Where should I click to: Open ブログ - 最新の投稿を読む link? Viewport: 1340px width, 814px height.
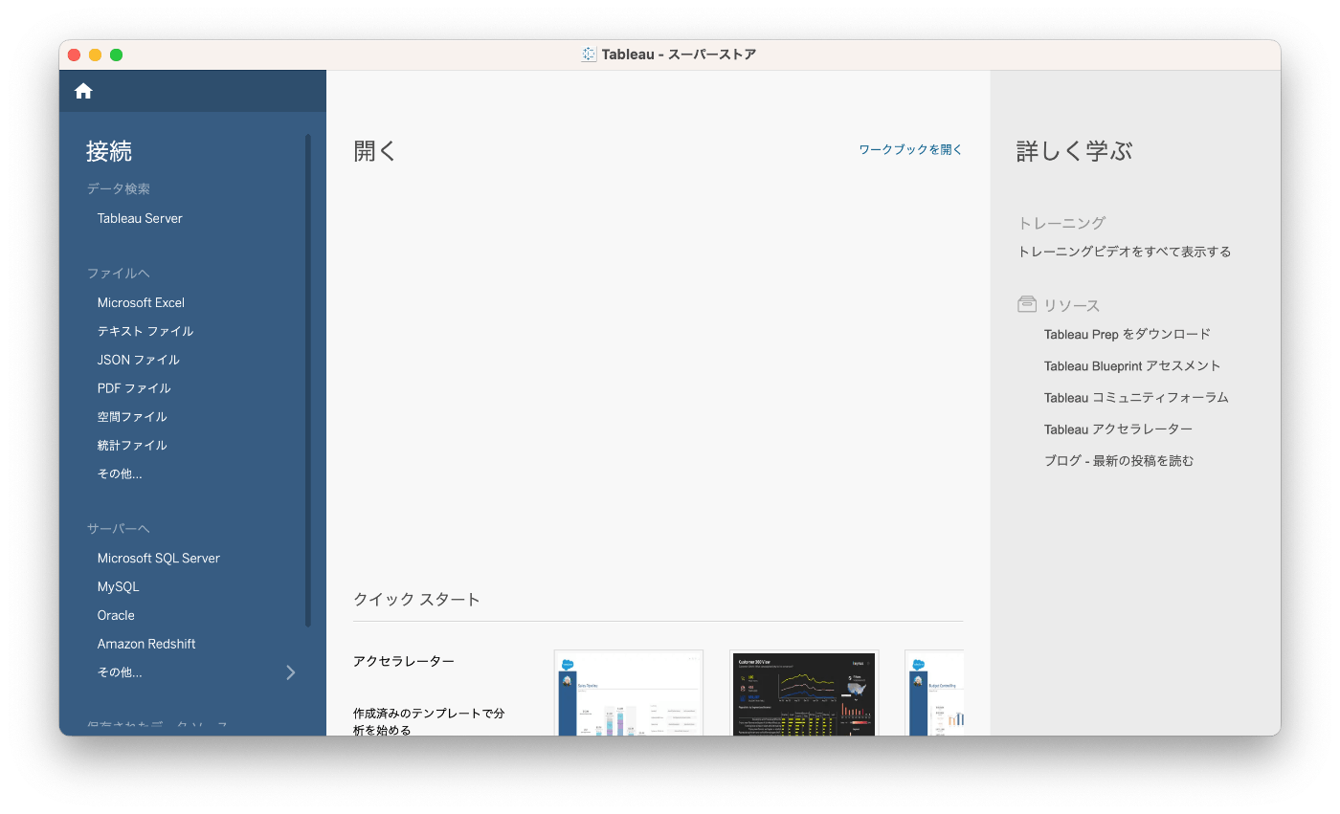[x=1119, y=460]
